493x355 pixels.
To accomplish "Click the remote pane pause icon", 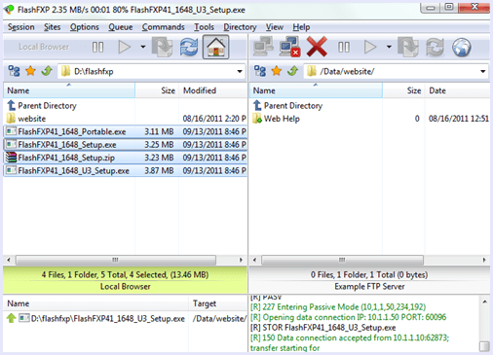I will pyautogui.click(x=344, y=48).
